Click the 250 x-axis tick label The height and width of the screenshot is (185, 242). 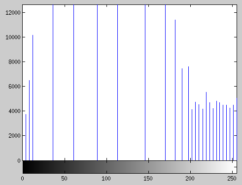[232, 179]
